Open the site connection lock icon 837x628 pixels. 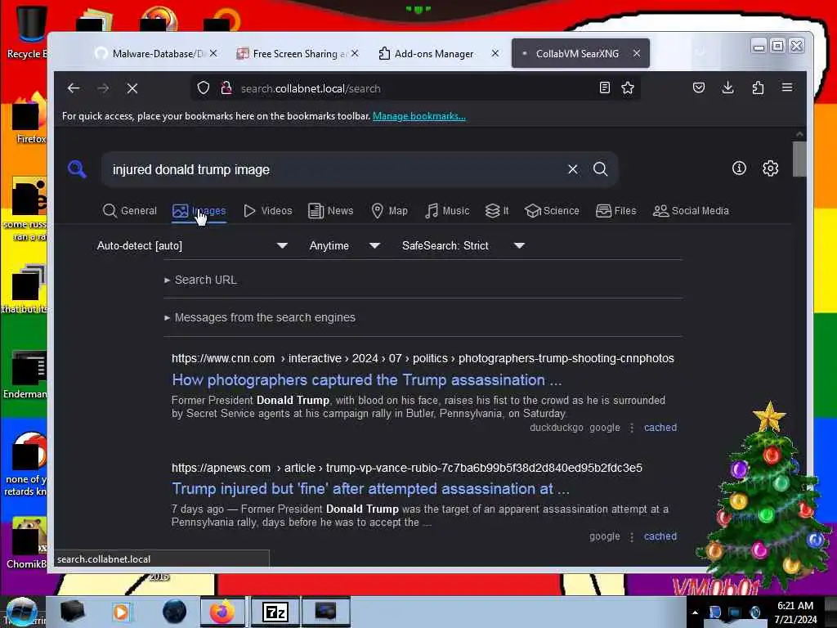click(x=226, y=87)
